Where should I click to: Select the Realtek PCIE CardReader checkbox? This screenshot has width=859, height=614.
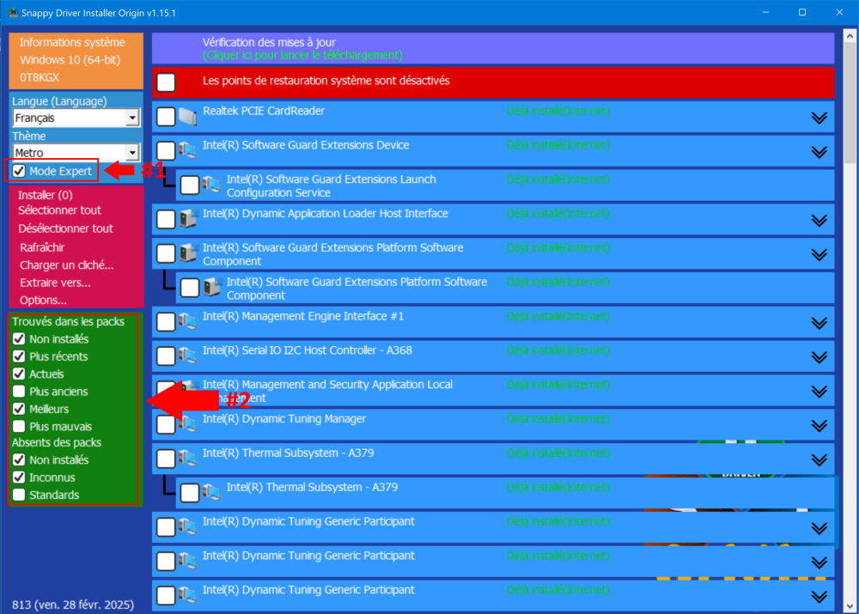pos(166,116)
